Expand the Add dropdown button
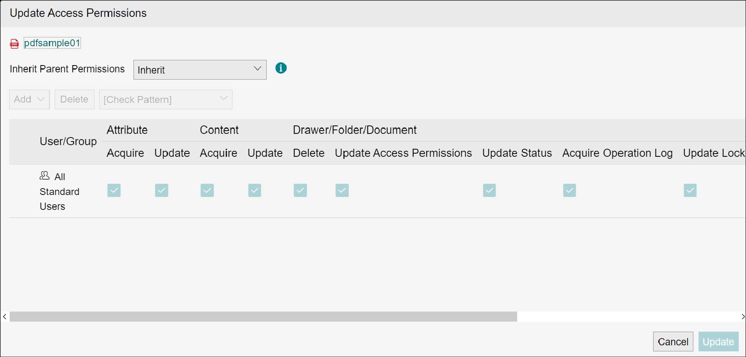Screen dimensions: 746x357 pos(29,99)
